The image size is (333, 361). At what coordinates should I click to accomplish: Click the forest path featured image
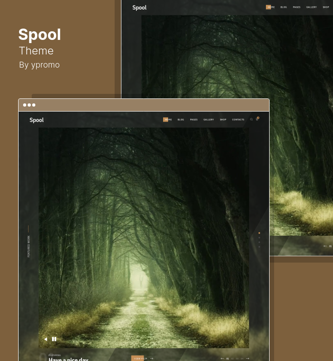pos(144,238)
